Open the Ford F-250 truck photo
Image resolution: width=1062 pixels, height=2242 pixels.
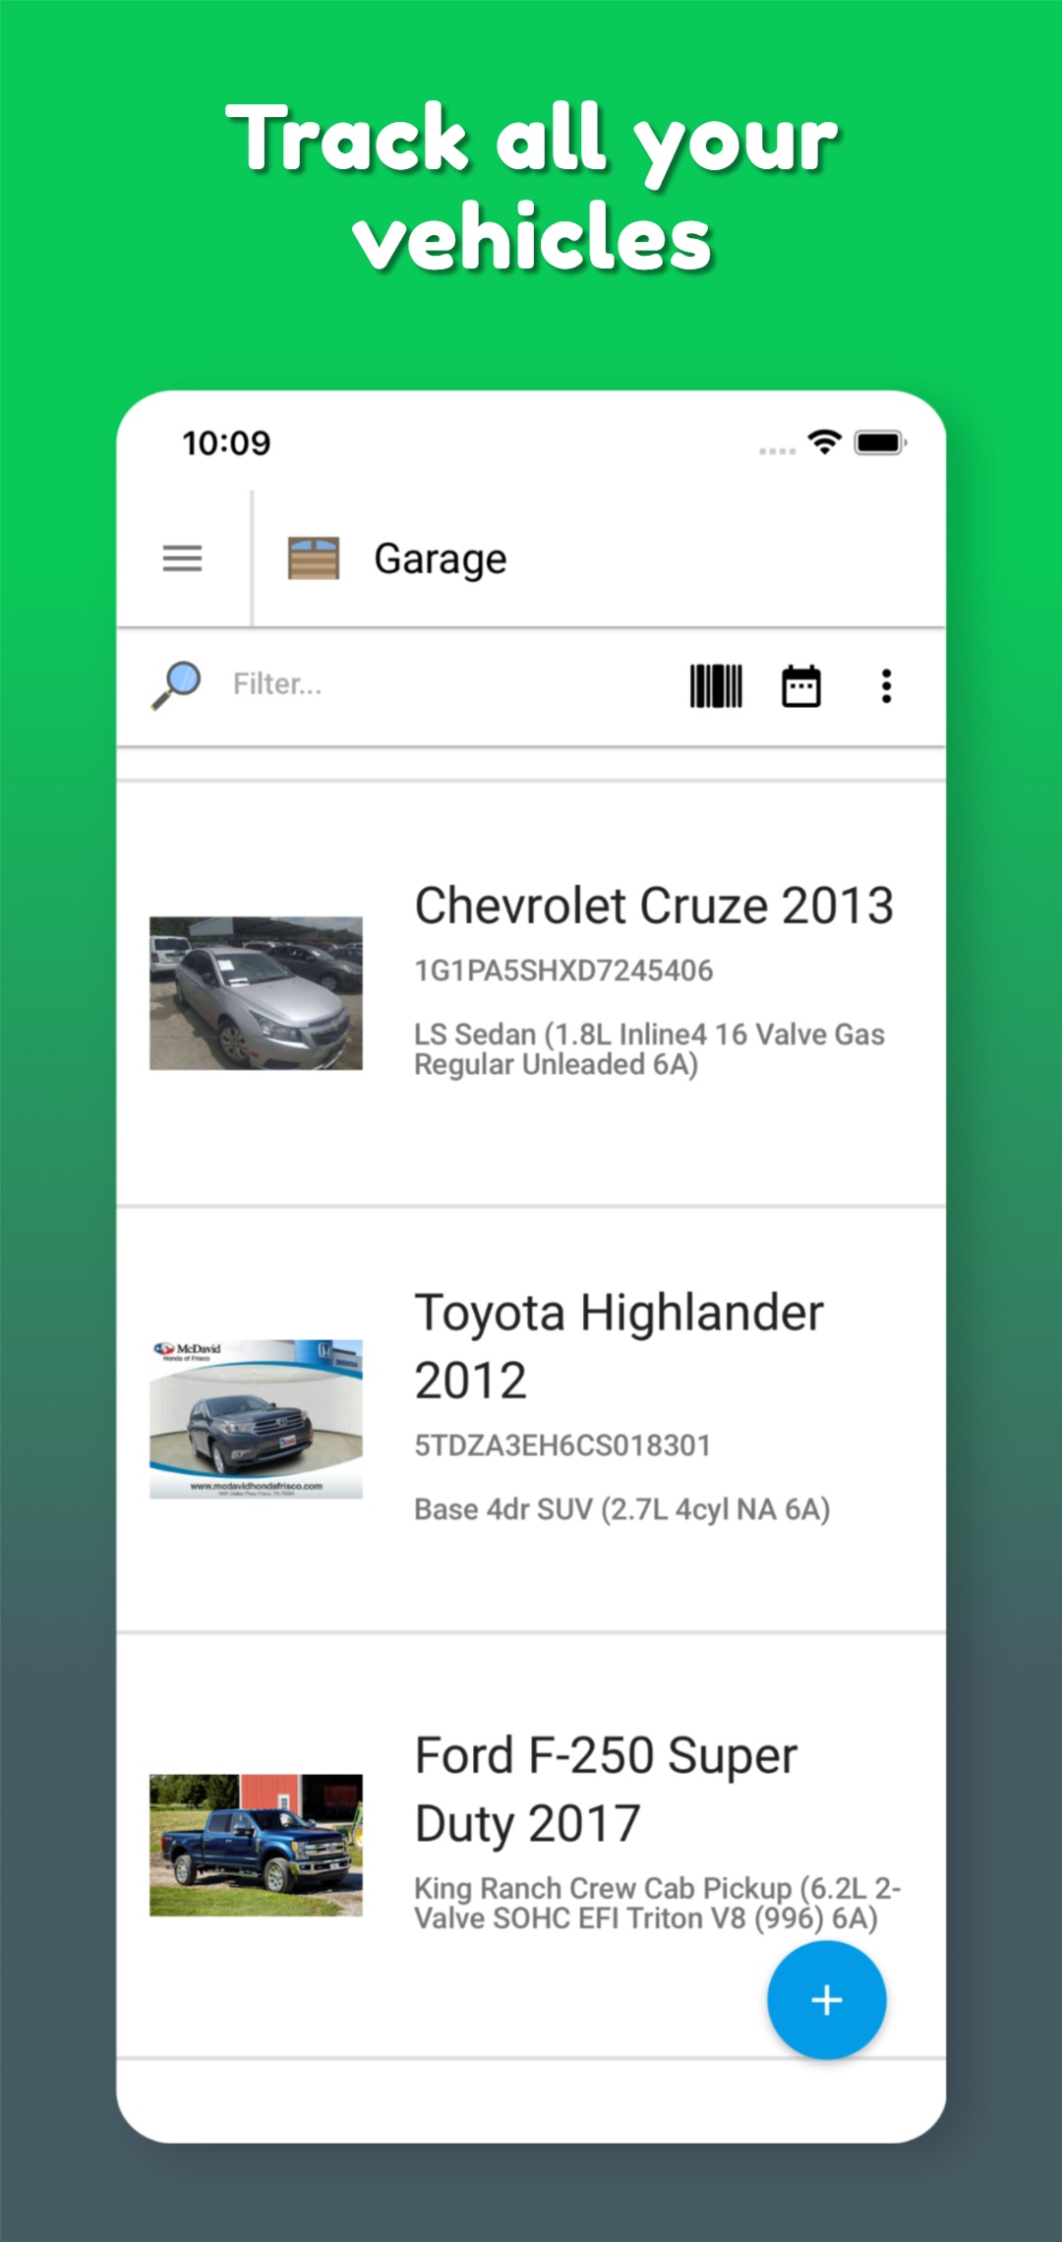(256, 1845)
